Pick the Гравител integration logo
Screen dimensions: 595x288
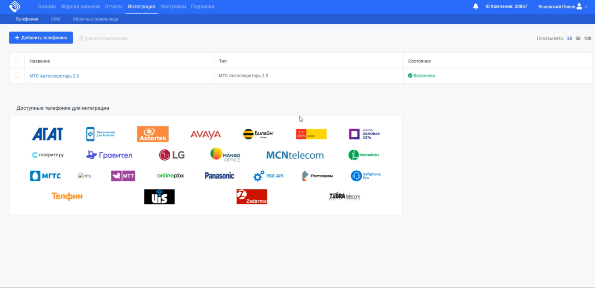click(x=109, y=155)
